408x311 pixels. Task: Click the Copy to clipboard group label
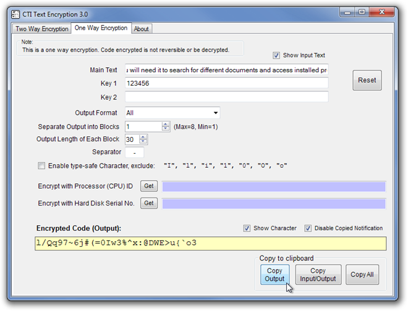click(x=286, y=259)
